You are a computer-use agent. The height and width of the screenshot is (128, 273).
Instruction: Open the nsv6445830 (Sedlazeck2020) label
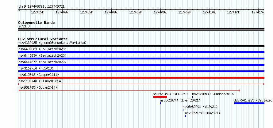(x=42, y=55)
